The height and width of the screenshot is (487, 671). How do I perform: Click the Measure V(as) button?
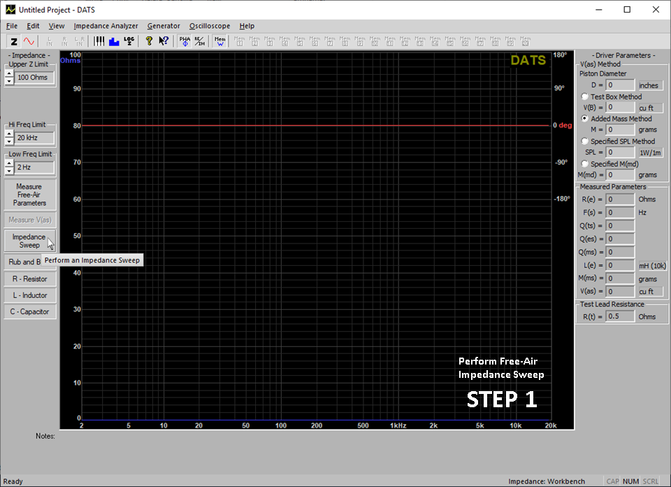[x=29, y=220]
